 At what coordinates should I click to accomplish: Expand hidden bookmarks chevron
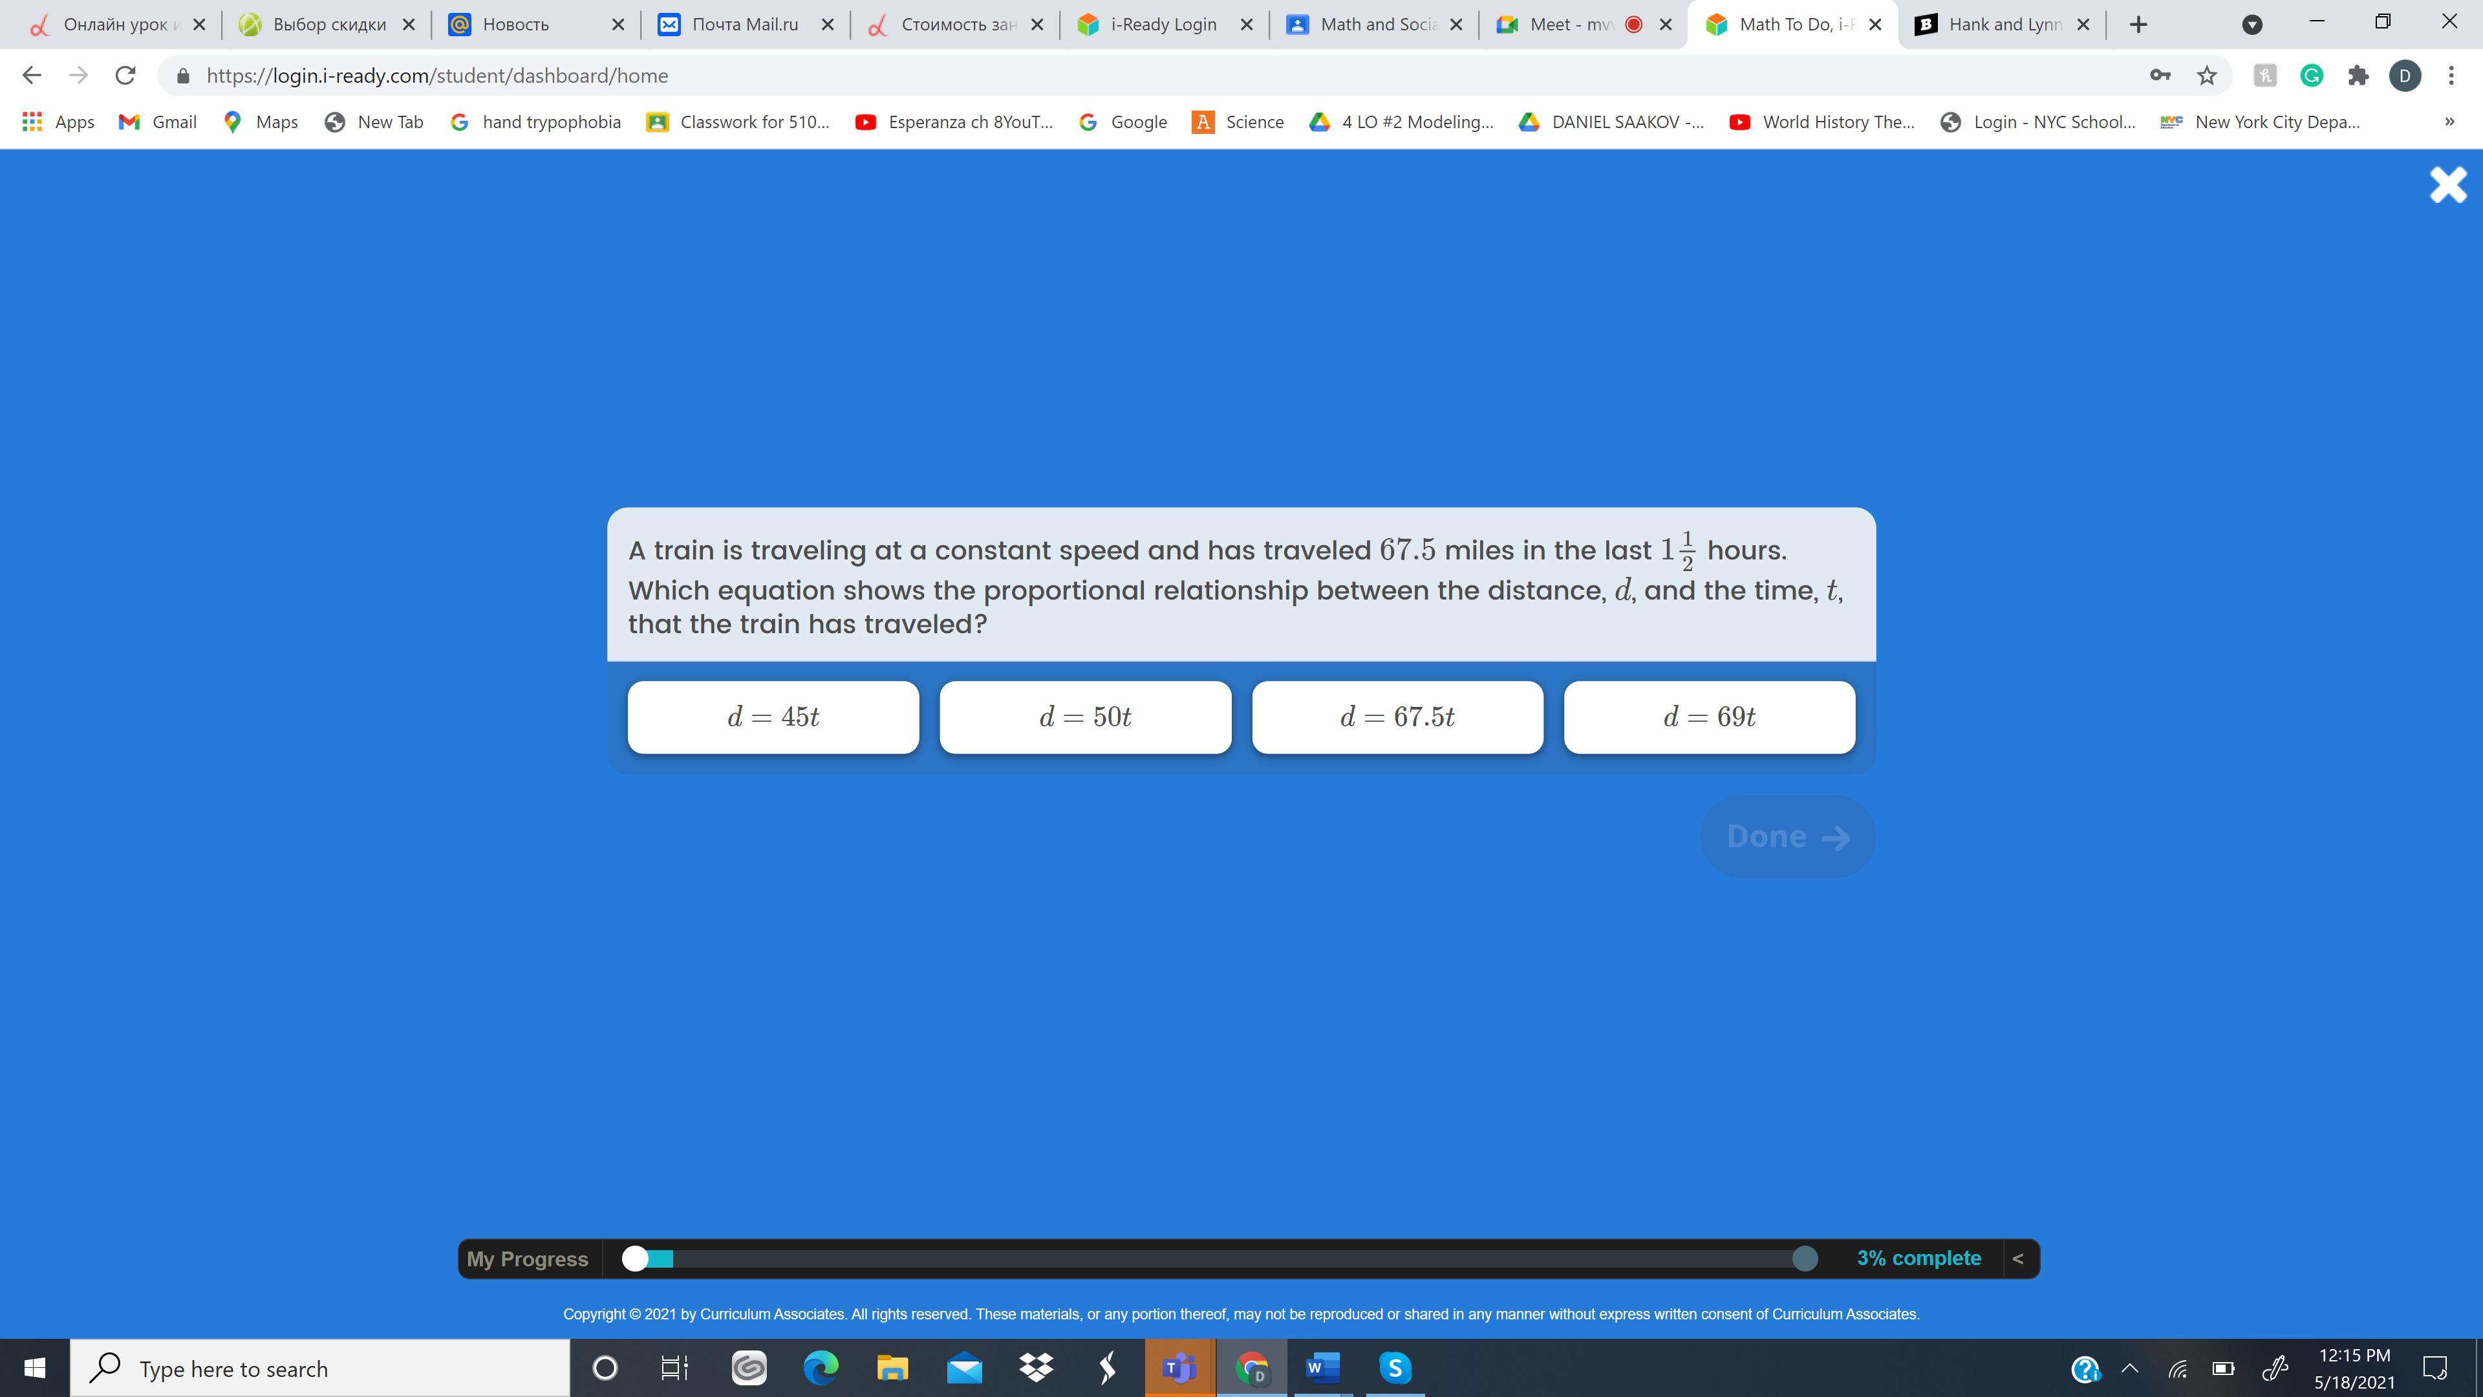2449,122
